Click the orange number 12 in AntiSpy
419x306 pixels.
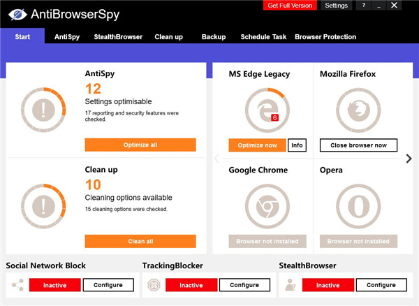[x=93, y=89]
